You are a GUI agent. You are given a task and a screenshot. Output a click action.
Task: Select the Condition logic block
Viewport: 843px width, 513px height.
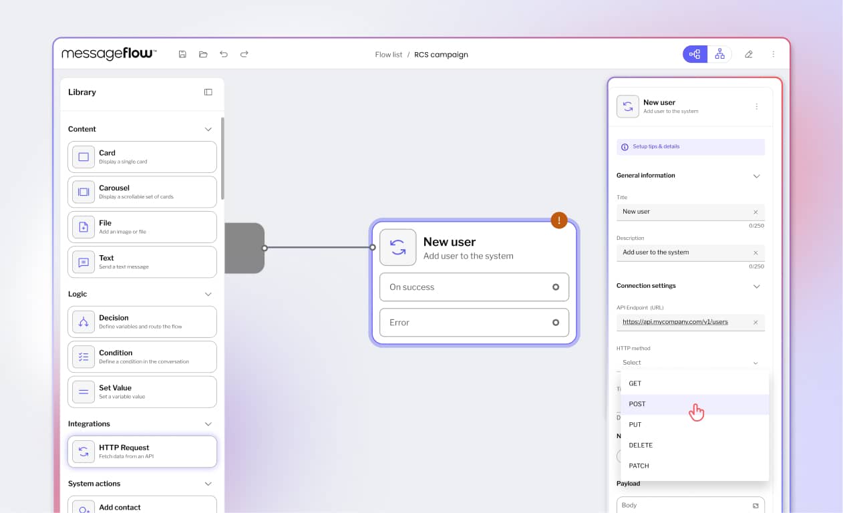pyautogui.click(x=142, y=357)
